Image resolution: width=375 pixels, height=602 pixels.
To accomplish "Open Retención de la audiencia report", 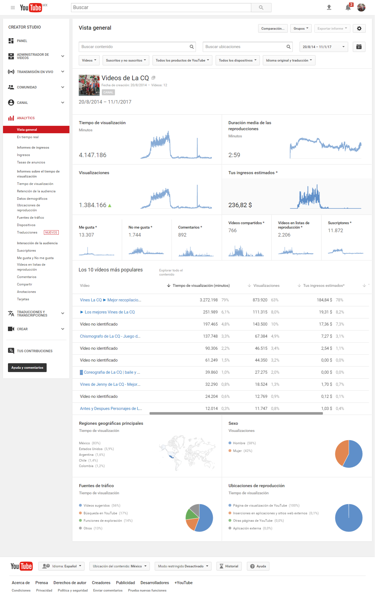I will [x=36, y=191].
